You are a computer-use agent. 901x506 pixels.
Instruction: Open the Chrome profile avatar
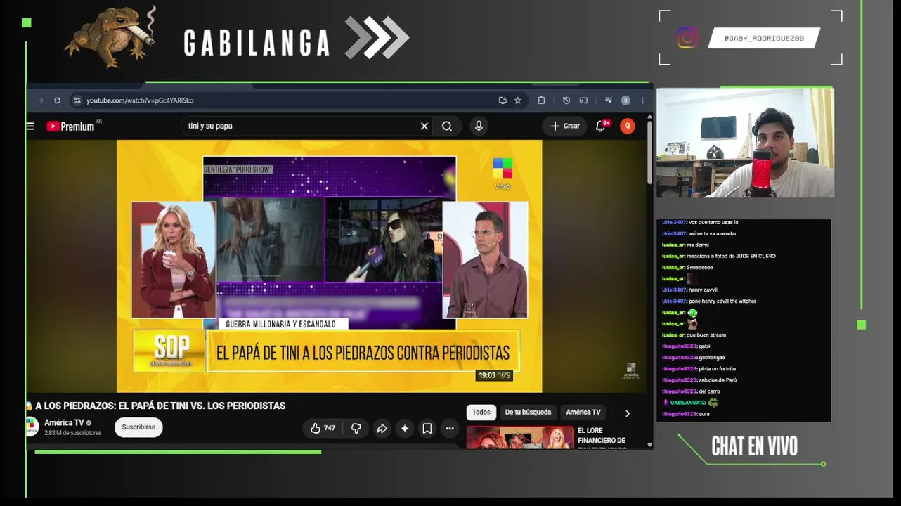[x=625, y=100]
